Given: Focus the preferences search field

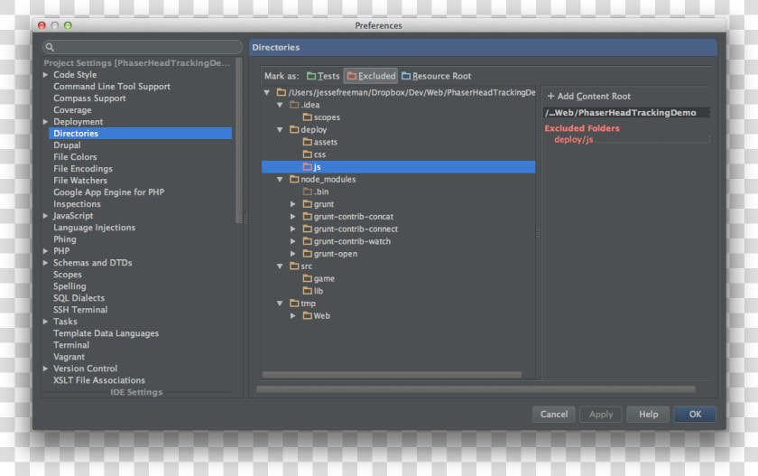Looking at the screenshot, I should (143, 47).
